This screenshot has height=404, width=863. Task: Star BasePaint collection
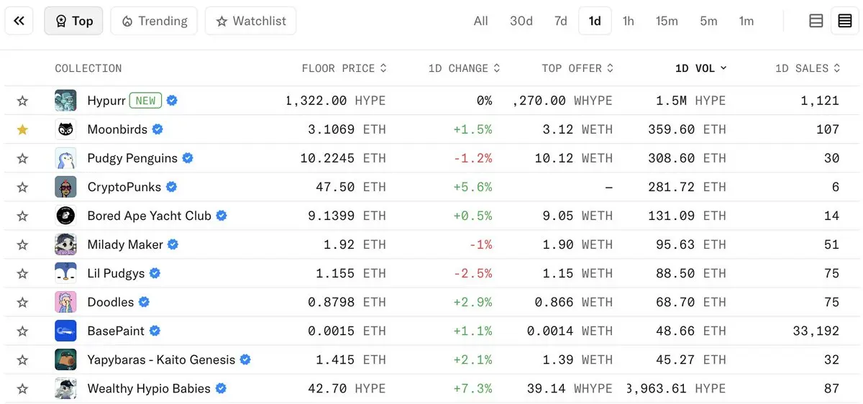click(x=22, y=331)
